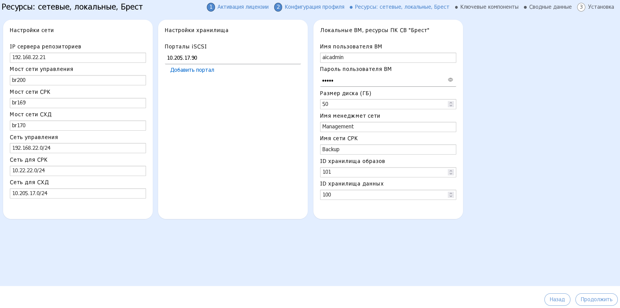The height and width of the screenshot is (308, 620).
Task: Click the Порталы iSCSI label
Action: 186,47
